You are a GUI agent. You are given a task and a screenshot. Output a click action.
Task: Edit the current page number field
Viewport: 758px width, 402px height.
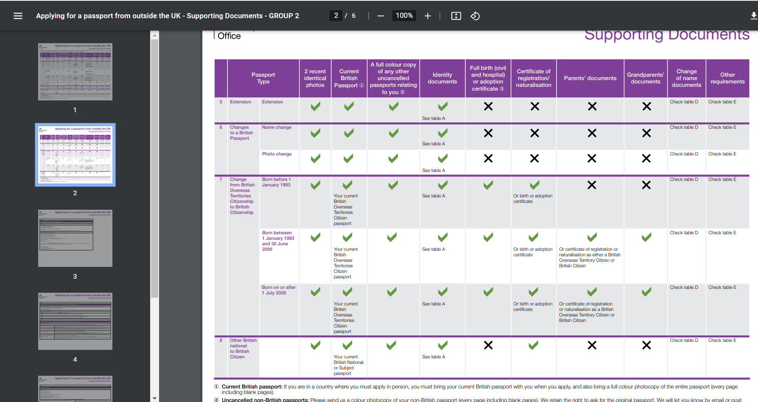point(336,16)
